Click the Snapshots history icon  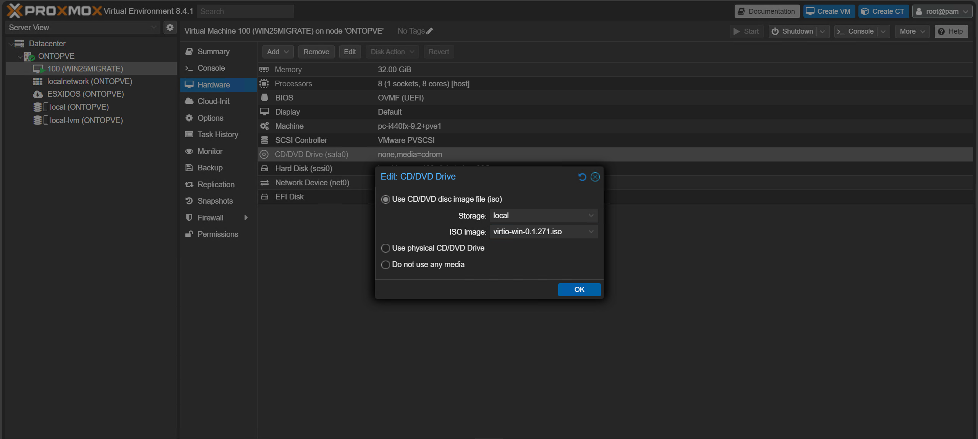(x=189, y=201)
